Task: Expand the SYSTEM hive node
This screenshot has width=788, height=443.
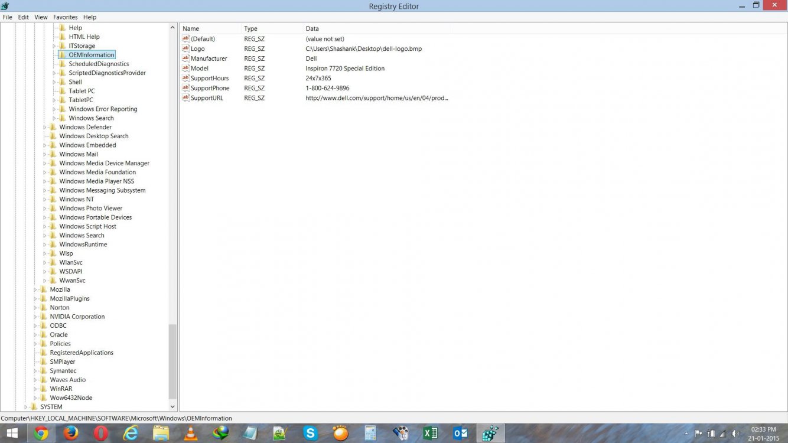Action: click(x=25, y=407)
